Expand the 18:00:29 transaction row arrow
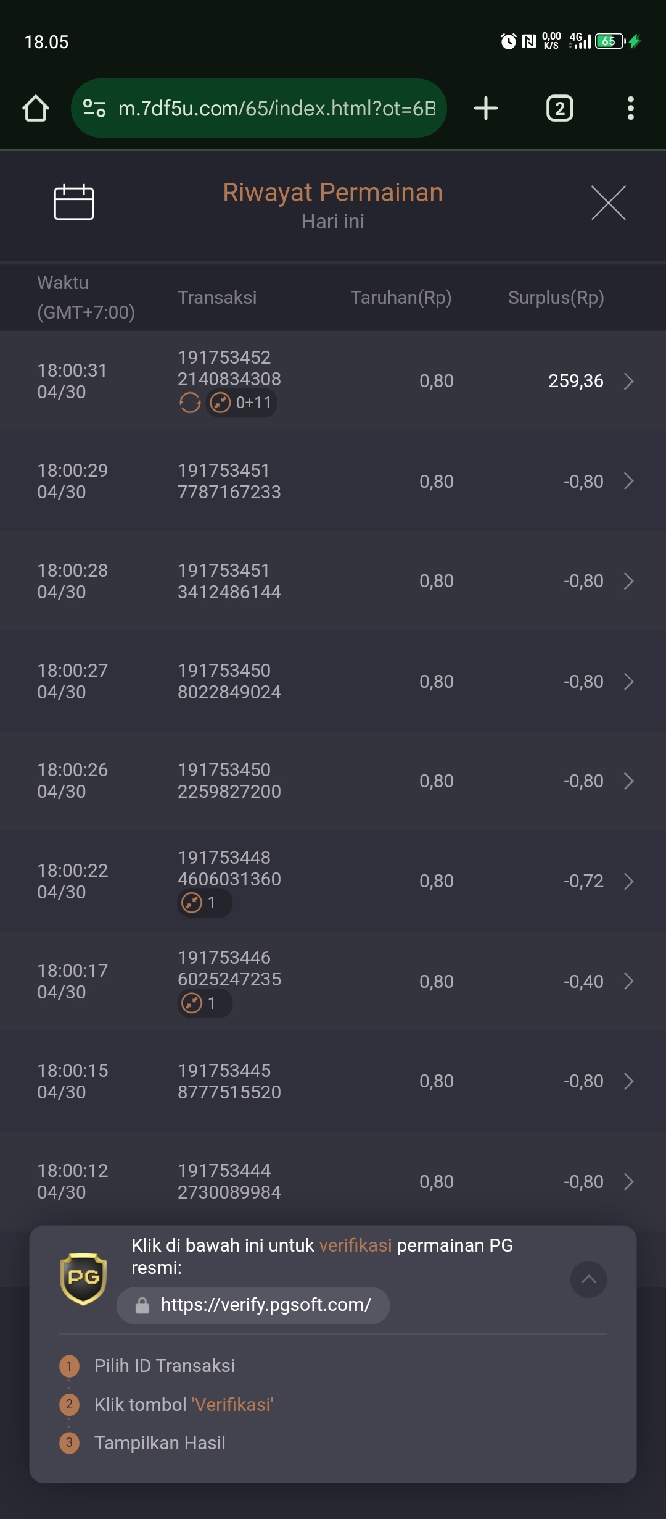Viewport: 666px width, 1519px height. 628,481
